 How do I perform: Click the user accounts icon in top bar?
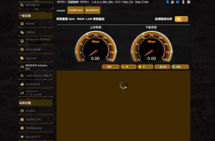tap(173, 2)
